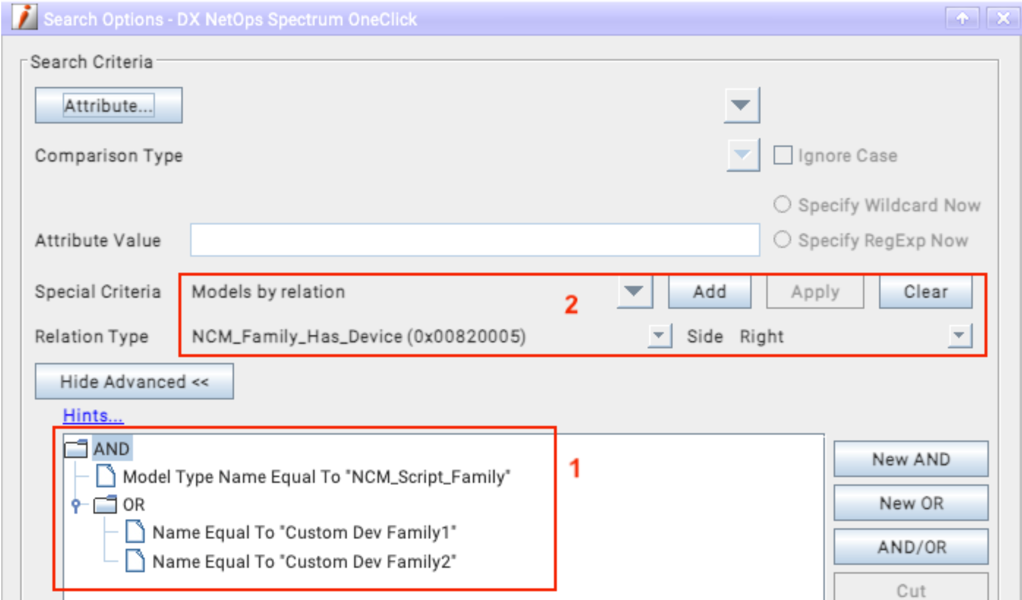Click the AND/OR toggle button
Image resolution: width=1022 pixels, height=600 pixels.
pyautogui.click(x=911, y=547)
